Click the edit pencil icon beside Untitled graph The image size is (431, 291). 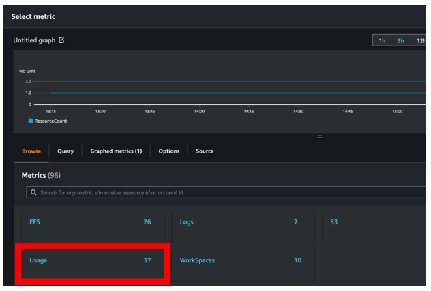pyautogui.click(x=62, y=41)
